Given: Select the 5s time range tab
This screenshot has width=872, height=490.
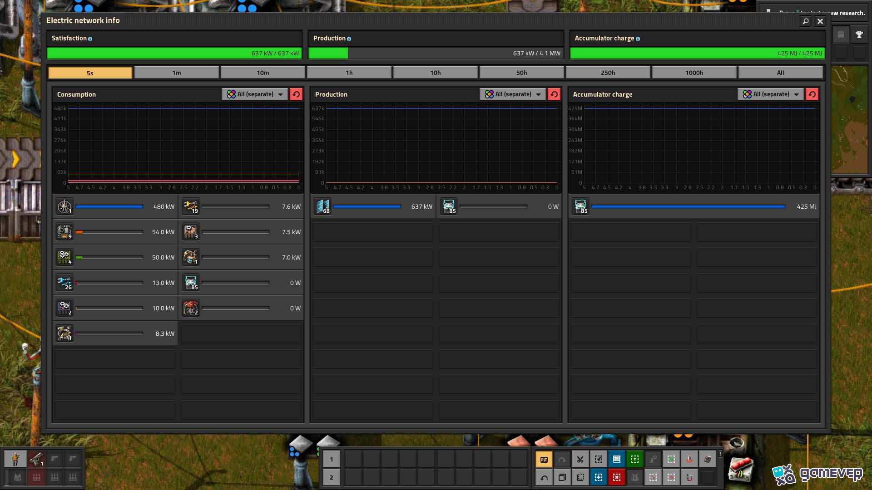Looking at the screenshot, I should [90, 73].
